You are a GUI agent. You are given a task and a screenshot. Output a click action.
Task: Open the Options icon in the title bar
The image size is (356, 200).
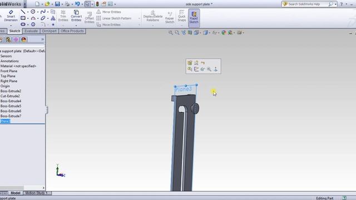click(110, 4)
